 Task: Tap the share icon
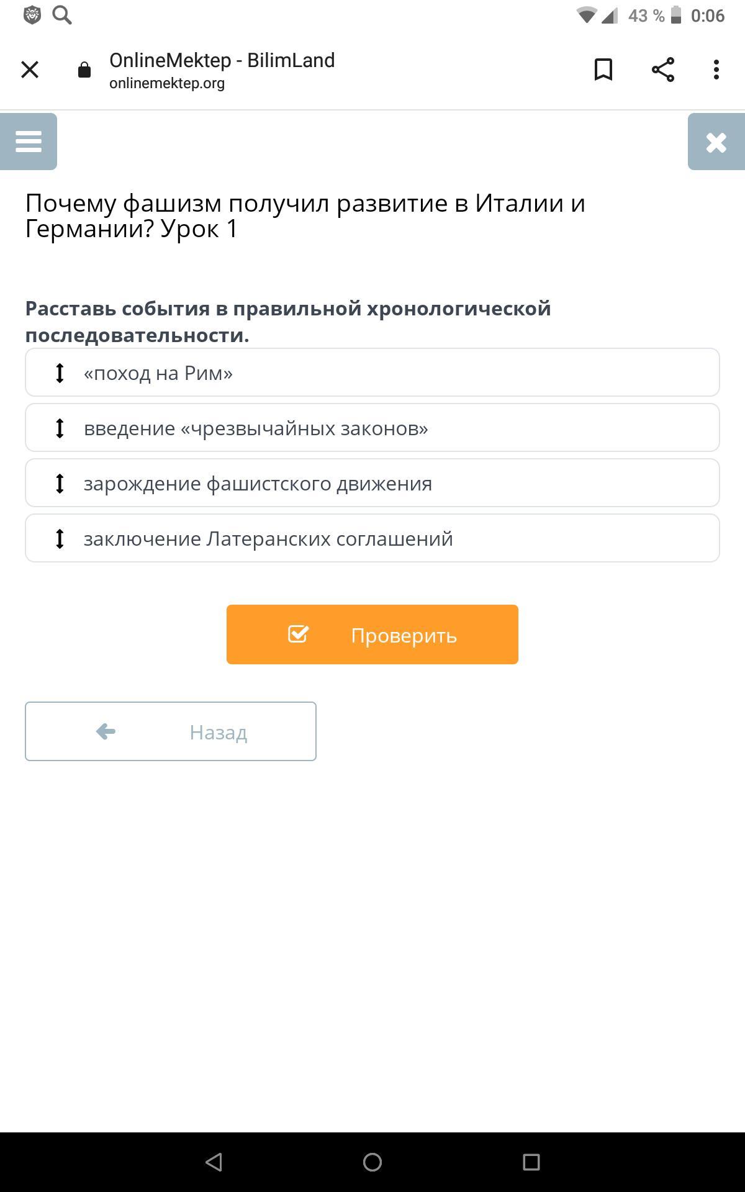(x=663, y=70)
